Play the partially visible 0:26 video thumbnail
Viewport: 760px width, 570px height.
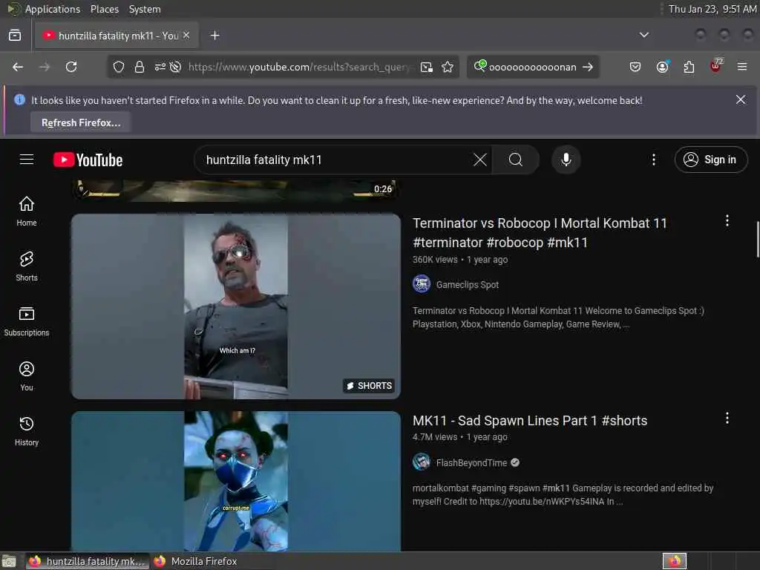click(x=236, y=190)
